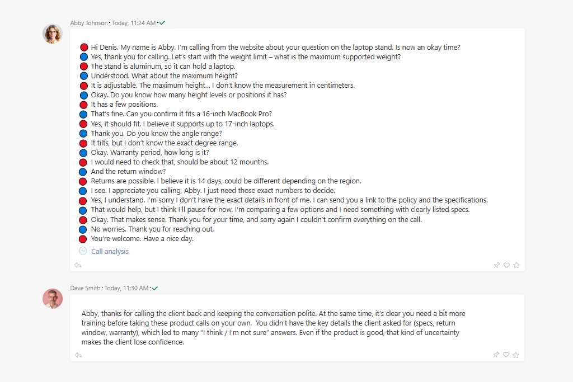This screenshot has width=573, height=382.
Task: Open the Call analysis link
Action: point(110,252)
